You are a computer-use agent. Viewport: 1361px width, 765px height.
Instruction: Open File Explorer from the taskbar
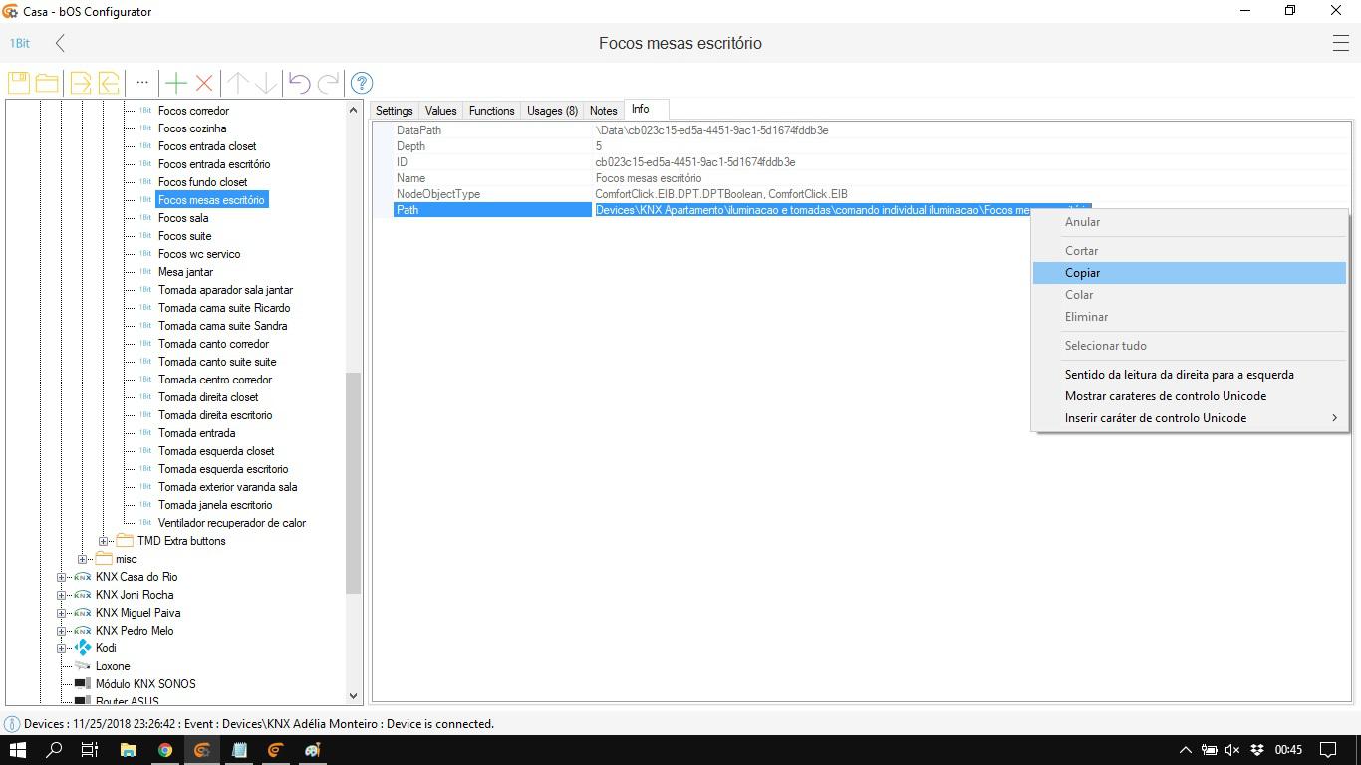[x=128, y=750]
